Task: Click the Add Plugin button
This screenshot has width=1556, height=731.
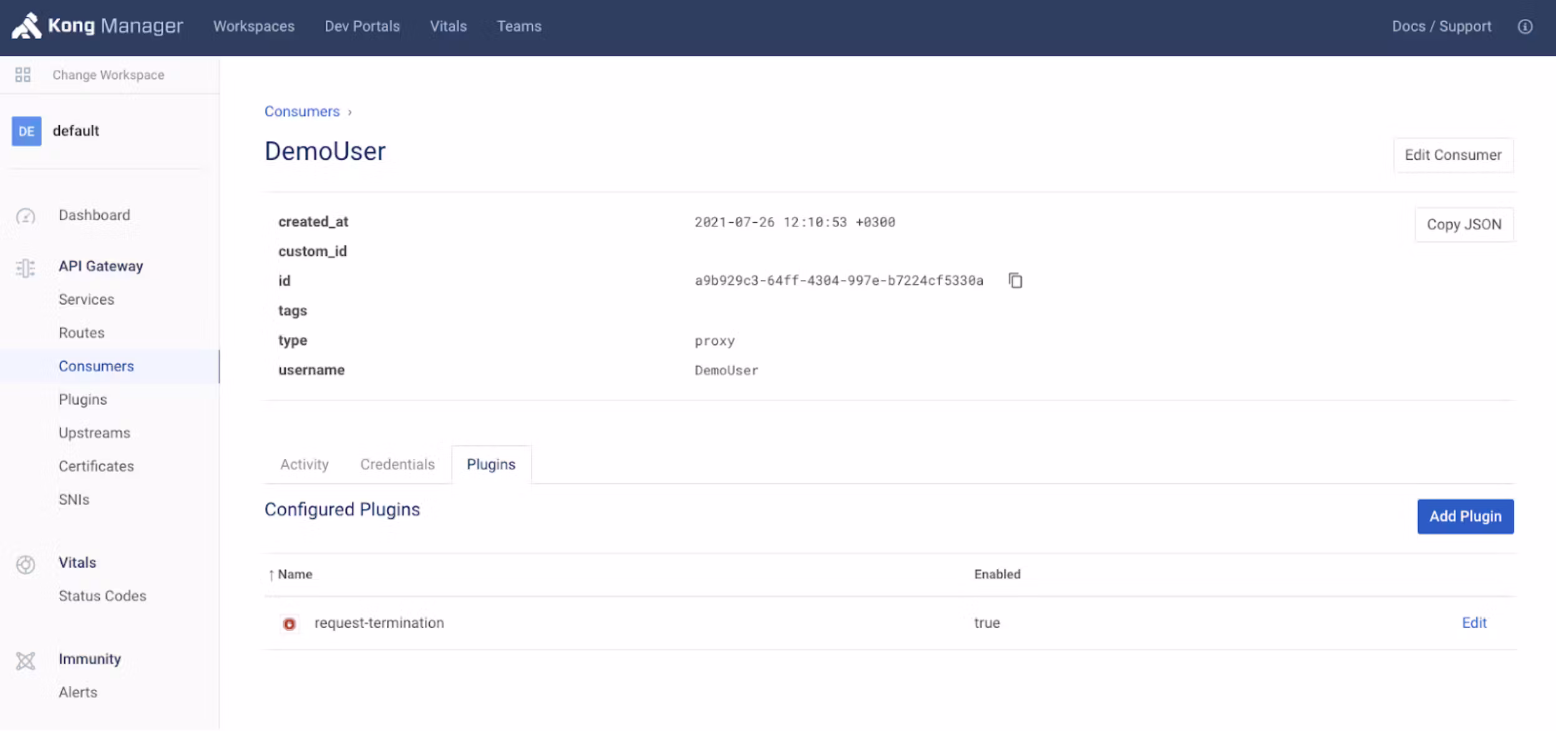Action: (x=1465, y=516)
